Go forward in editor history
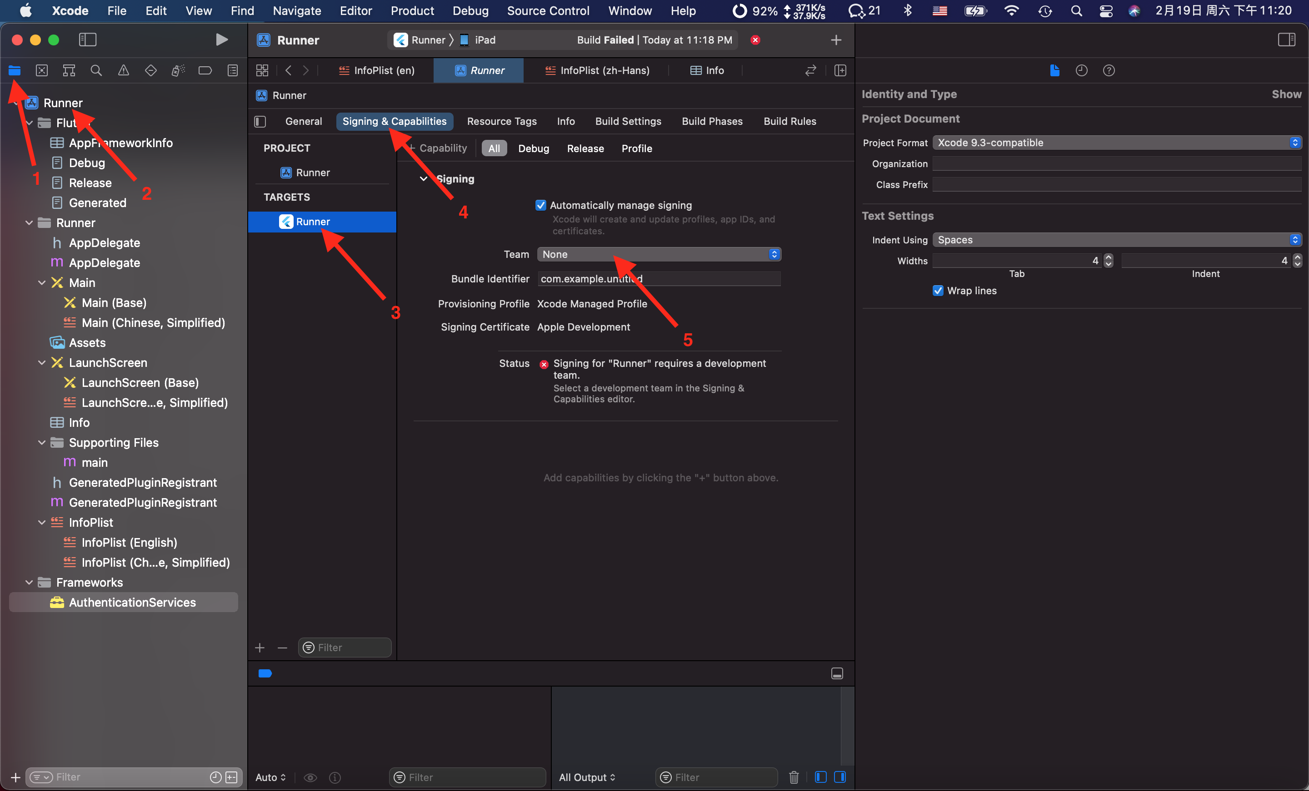This screenshot has height=791, width=1309. point(305,70)
